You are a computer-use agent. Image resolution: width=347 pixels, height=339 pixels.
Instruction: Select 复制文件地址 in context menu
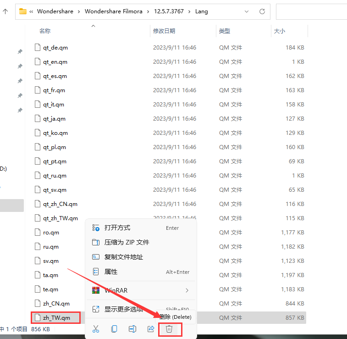[x=142, y=257]
